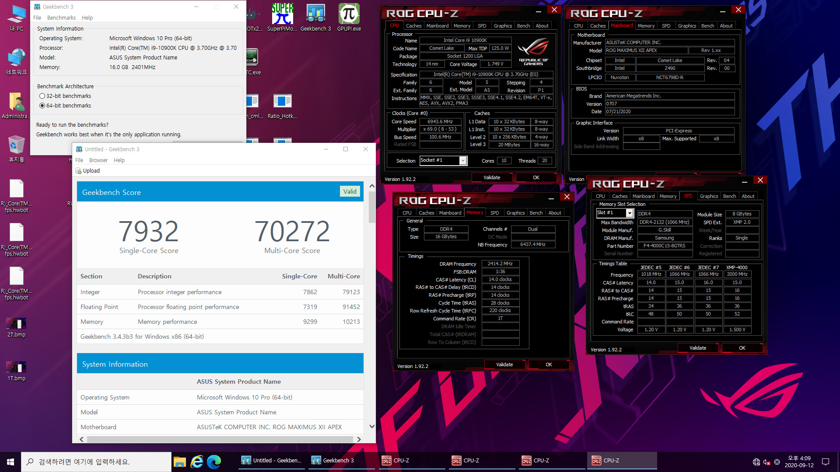
Task: Select the 32-bit benchmarks radio option
Action: click(65, 96)
